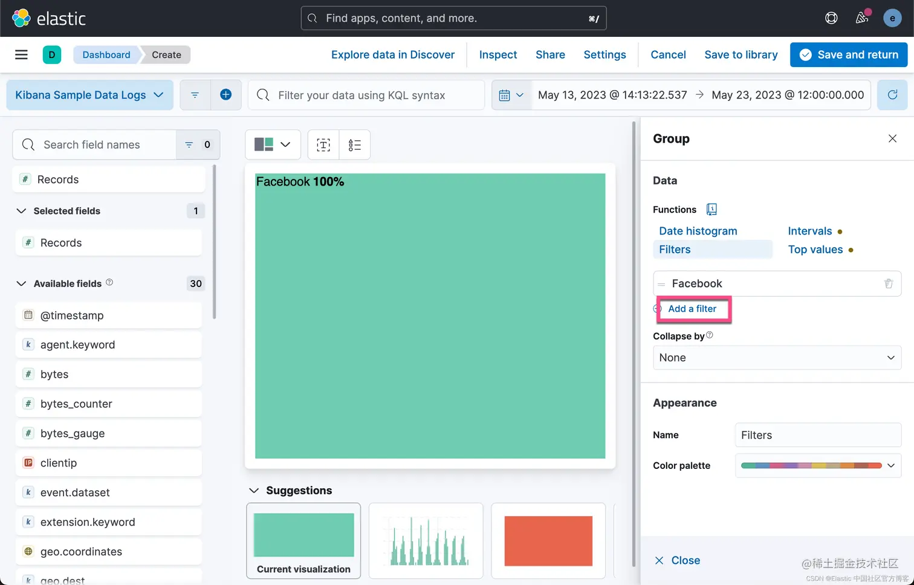The image size is (914, 585).
Task: Open the user avatar menu
Action: [892, 18]
